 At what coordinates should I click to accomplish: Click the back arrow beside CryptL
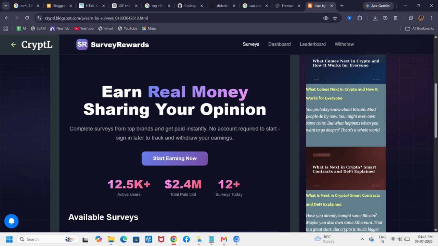(x=13, y=44)
